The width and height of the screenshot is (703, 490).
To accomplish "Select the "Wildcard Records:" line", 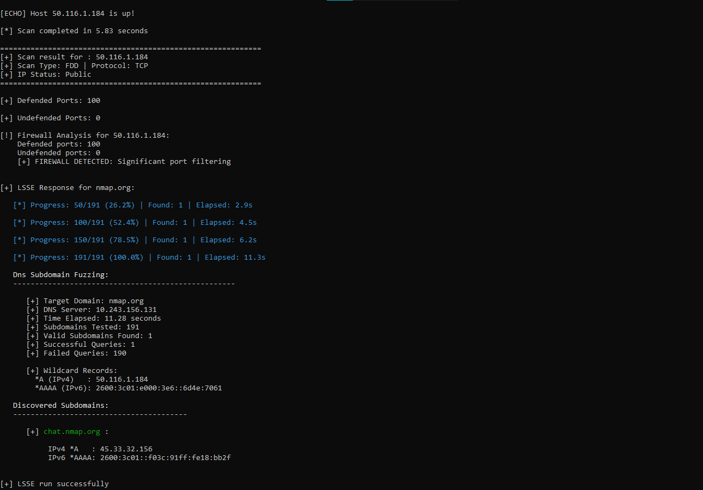I will 72,370.
